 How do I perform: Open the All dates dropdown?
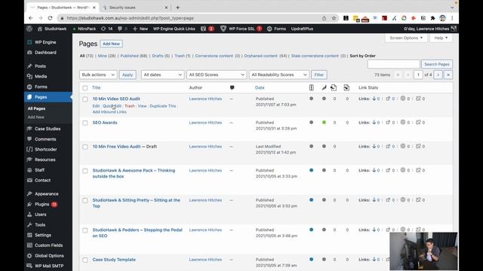click(163, 75)
